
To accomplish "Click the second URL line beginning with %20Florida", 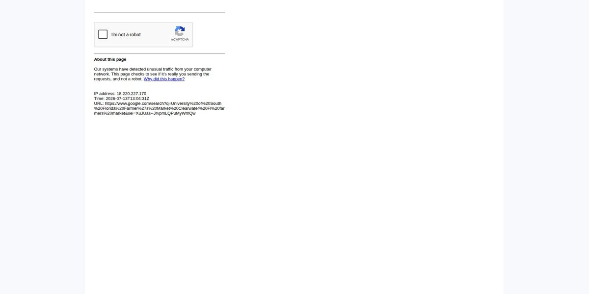I will tap(160, 108).
